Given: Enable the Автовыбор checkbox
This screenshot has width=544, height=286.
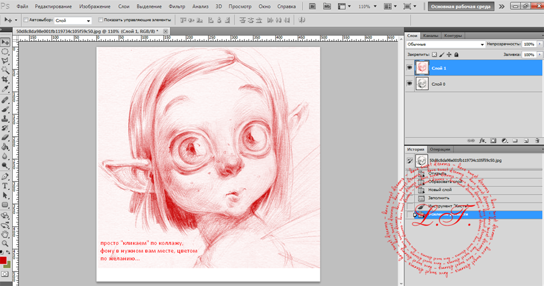Looking at the screenshot, I should pyautogui.click(x=25, y=20).
